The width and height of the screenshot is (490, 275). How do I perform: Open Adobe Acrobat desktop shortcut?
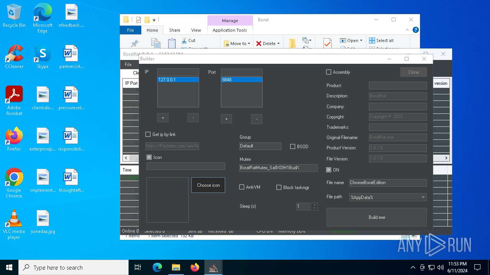click(x=14, y=101)
